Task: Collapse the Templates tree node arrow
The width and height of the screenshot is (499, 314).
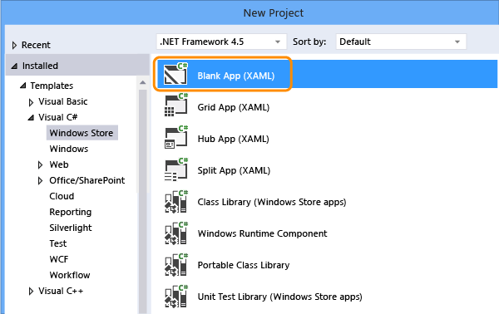Action: click(22, 86)
